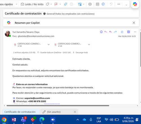Open the apps grid icon in the toolbar
141x124 pixels.
[x=98, y=4]
